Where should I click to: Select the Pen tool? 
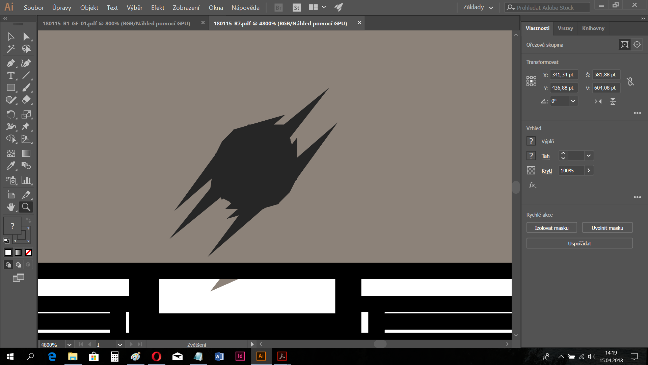tap(11, 63)
